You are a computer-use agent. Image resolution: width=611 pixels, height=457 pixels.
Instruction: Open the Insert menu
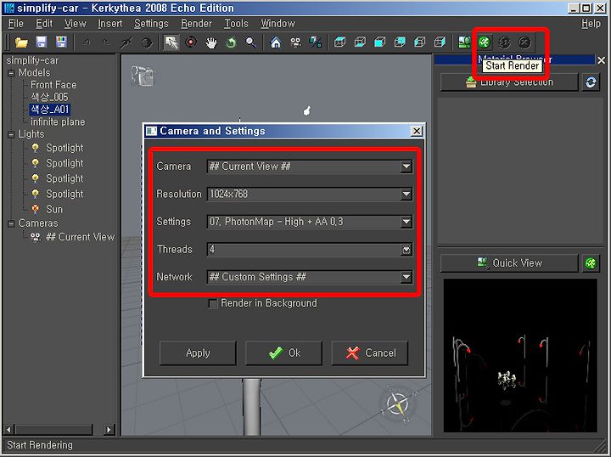pos(109,24)
